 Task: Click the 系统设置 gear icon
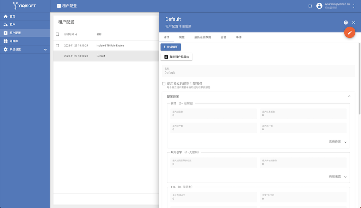point(6,49)
